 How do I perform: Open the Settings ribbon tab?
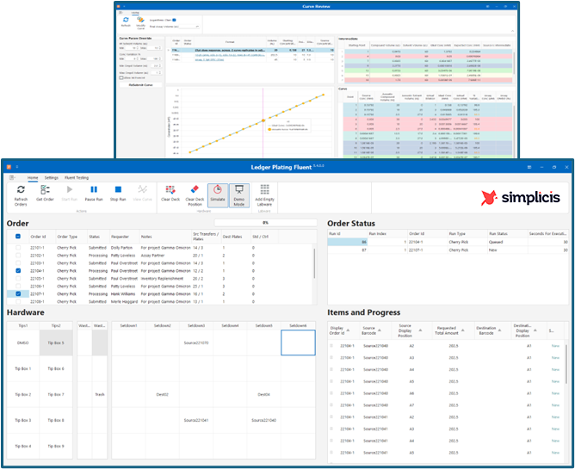(x=52, y=177)
